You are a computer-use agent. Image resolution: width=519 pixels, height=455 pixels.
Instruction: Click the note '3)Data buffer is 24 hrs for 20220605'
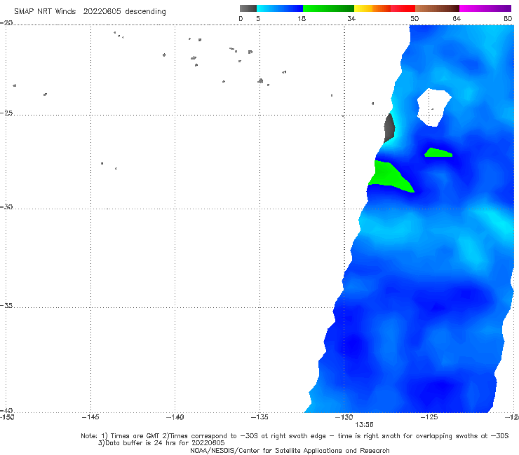pos(161,443)
